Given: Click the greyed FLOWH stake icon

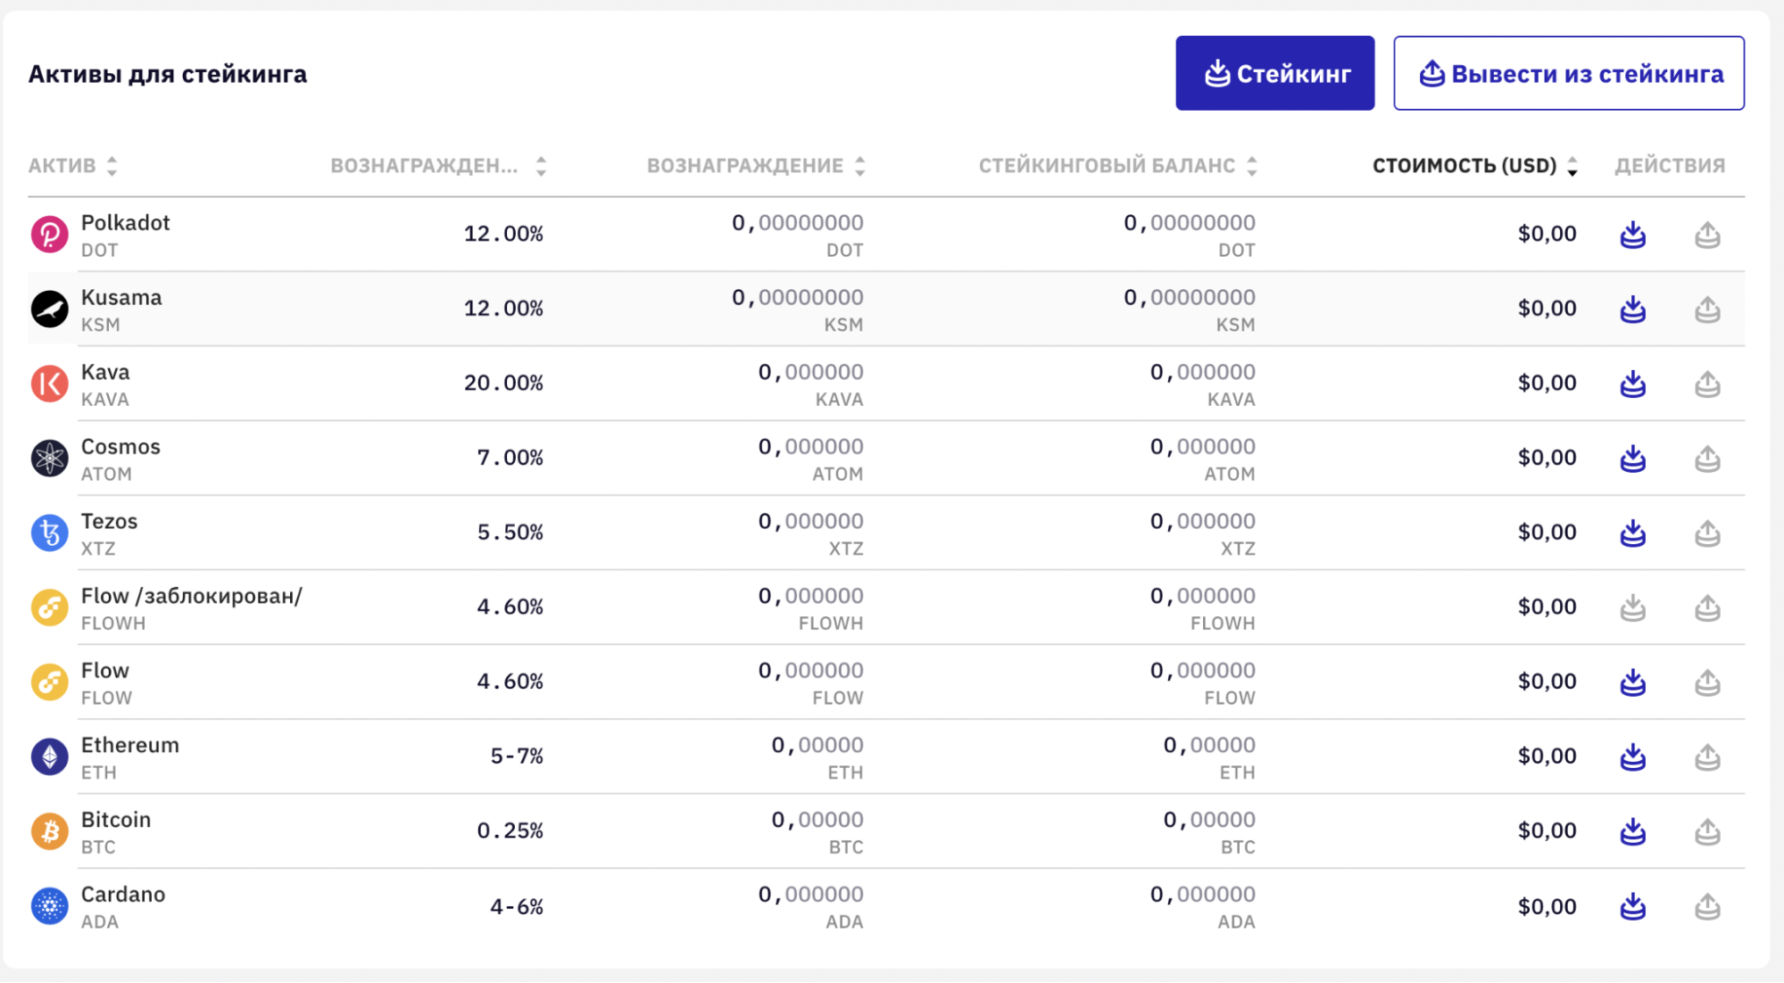Looking at the screenshot, I should coord(1632,607).
